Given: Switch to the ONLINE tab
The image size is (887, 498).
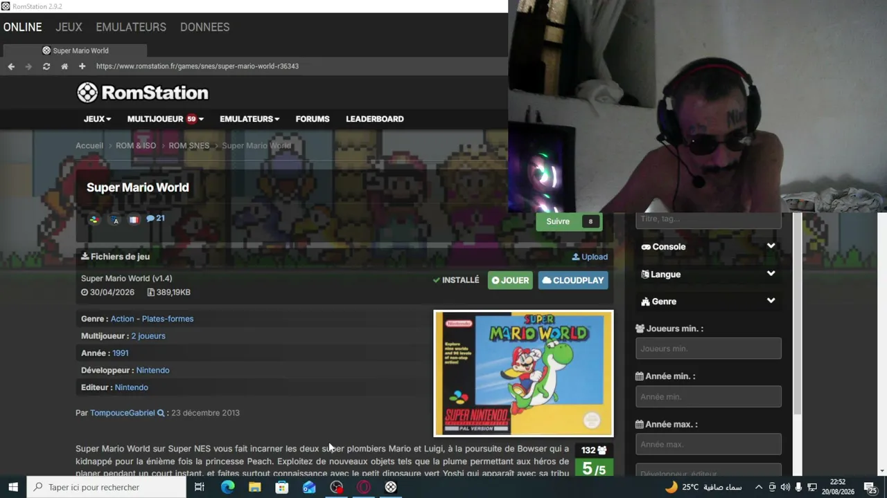Looking at the screenshot, I should (23, 27).
